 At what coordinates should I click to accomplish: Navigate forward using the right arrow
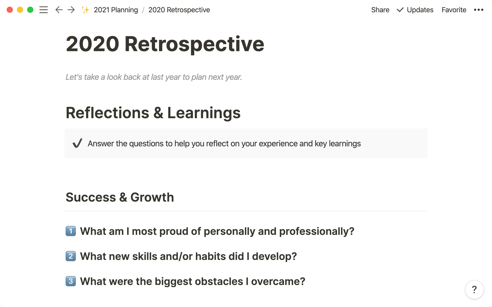click(71, 10)
